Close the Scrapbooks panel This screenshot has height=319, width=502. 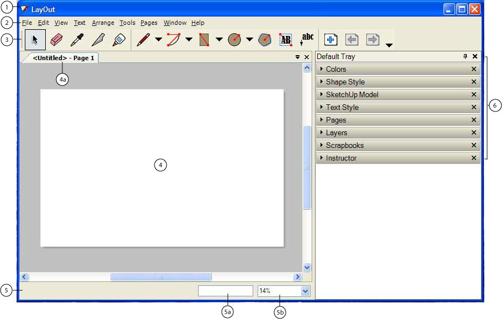pos(474,145)
